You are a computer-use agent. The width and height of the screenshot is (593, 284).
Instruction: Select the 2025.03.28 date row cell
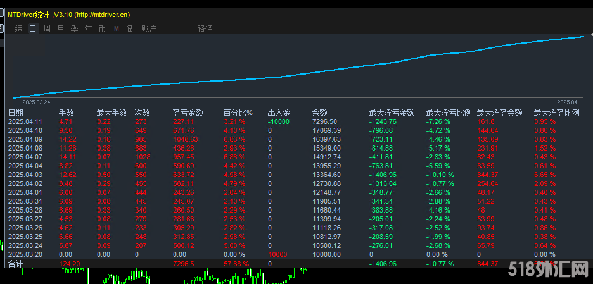(x=25, y=211)
